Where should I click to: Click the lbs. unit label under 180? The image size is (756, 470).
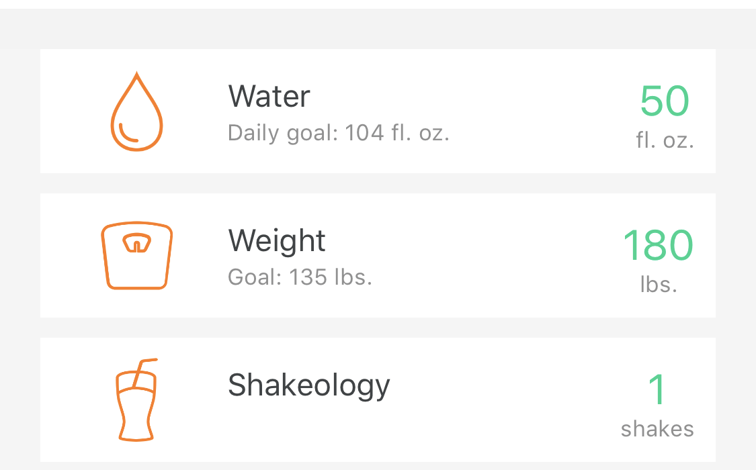pyautogui.click(x=659, y=285)
